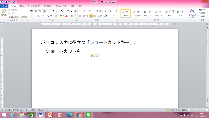Click スタイルの変更 (Change Styles) button
The height and width of the screenshot is (118, 209).
(192, 13)
